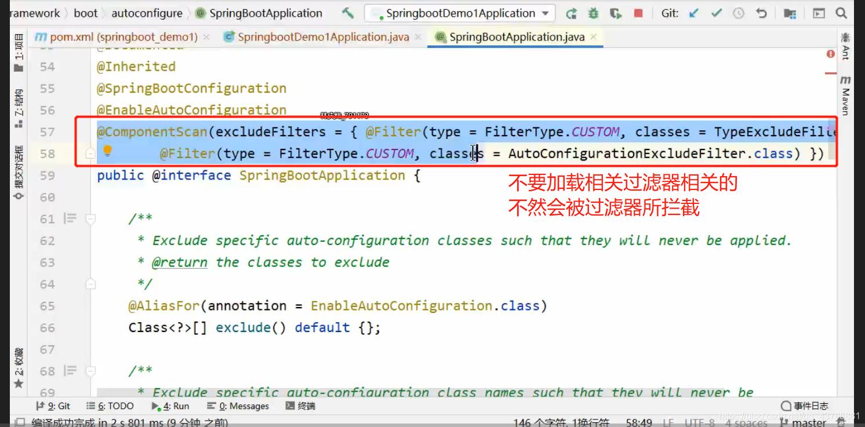Open the 6: TODO tool window

110,406
